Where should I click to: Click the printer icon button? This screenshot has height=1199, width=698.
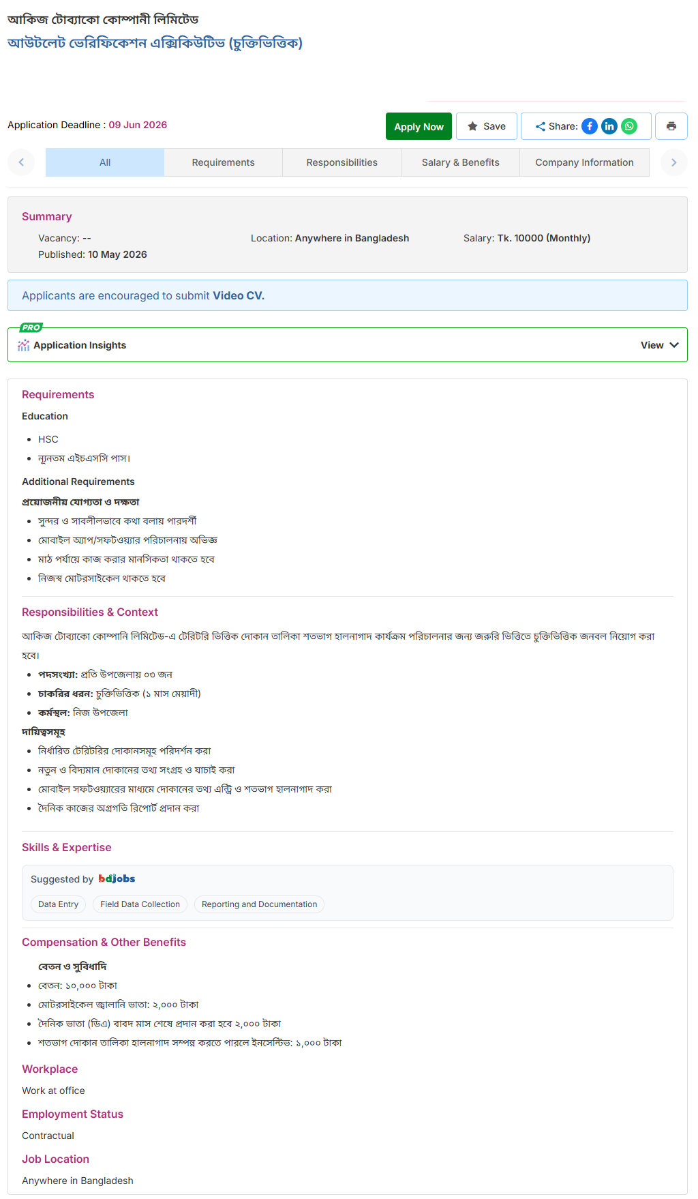tap(671, 126)
